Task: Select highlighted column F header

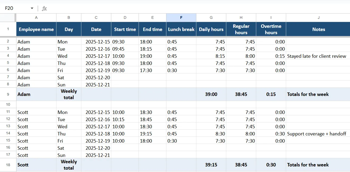Action: coord(181,17)
